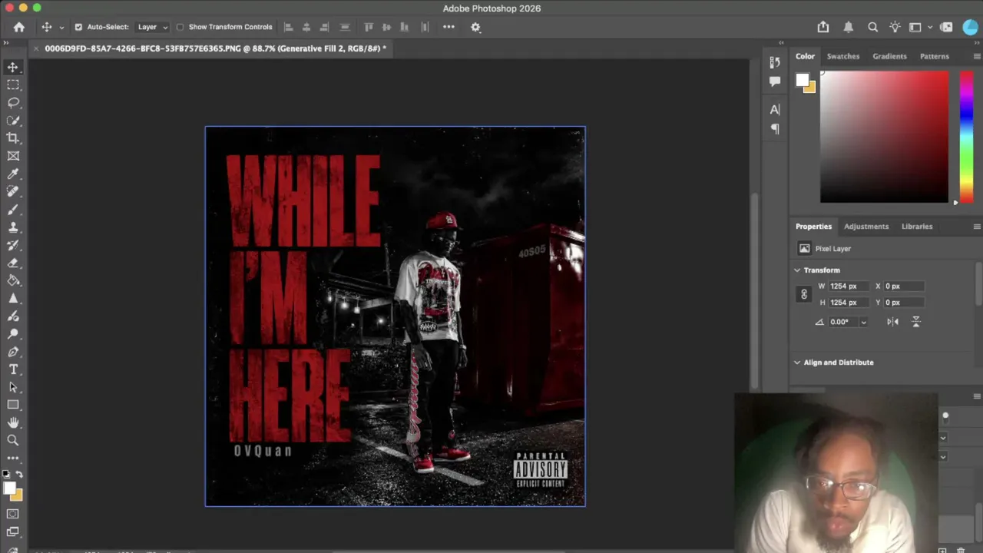Click the hue spectrum slider
Viewport: 983px width, 553px height.
pyautogui.click(x=966, y=137)
